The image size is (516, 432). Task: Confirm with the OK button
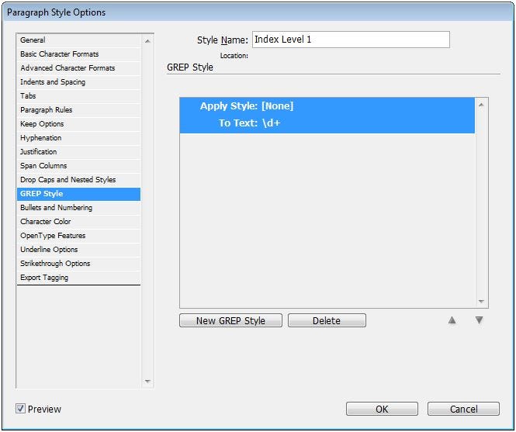point(382,409)
